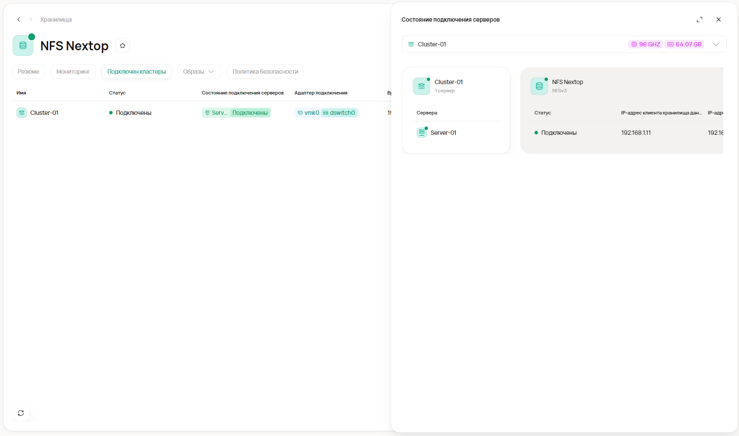This screenshot has height=436, width=739.
Task: Click the Server-01 icon in the cluster card
Action: pos(421,133)
